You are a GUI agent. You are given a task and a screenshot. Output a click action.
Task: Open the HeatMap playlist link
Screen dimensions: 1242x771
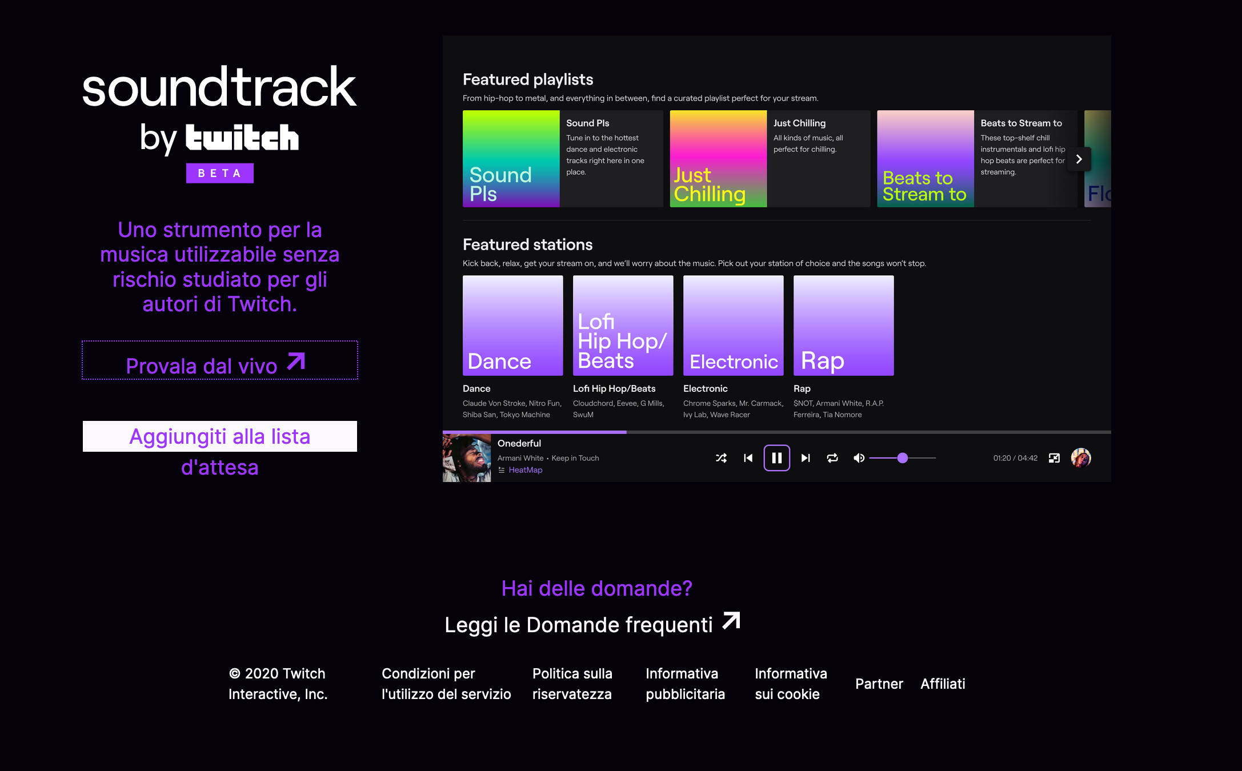pyautogui.click(x=526, y=470)
